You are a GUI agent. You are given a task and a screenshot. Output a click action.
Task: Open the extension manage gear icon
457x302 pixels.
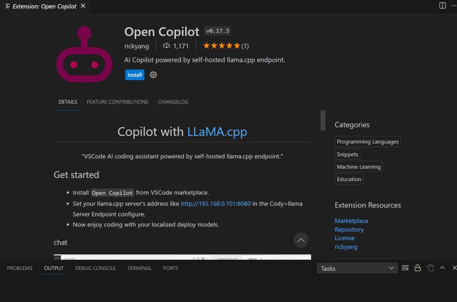[x=154, y=75]
